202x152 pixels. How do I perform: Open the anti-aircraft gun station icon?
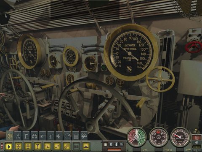[x=51, y=136]
